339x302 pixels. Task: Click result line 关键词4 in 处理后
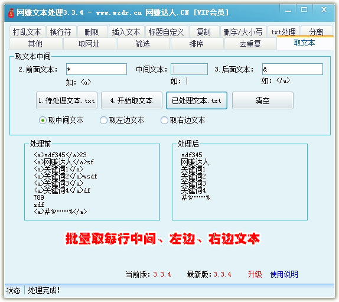193,190
